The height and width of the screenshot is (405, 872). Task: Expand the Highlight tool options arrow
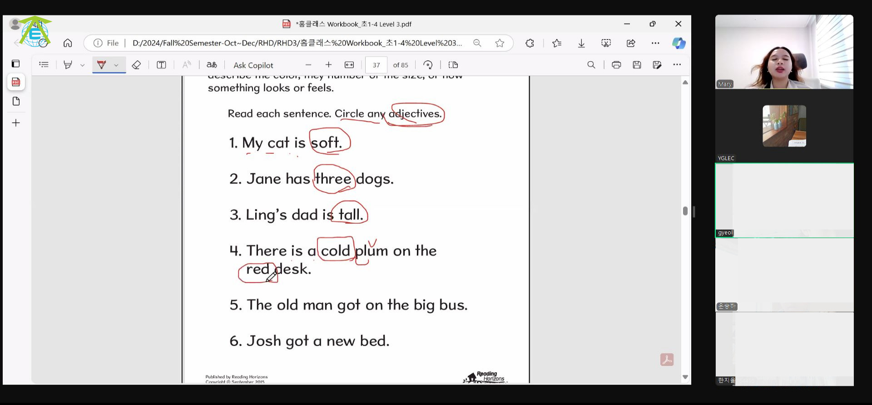(x=82, y=65)
